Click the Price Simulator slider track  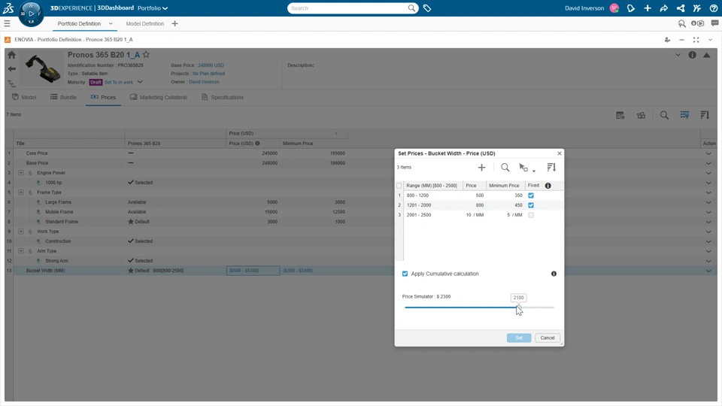(x=479, y=307)
